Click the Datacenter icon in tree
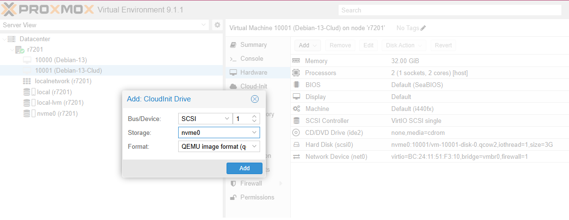Screen dimensions: 569x220 [x=11, y=39]
